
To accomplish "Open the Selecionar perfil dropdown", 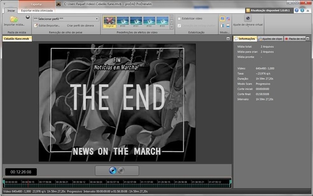I will tap(66, 19).
